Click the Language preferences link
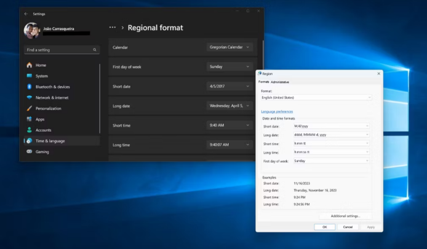Image resolution: width=427 pixels, height=249 pixels. point(277,112)
